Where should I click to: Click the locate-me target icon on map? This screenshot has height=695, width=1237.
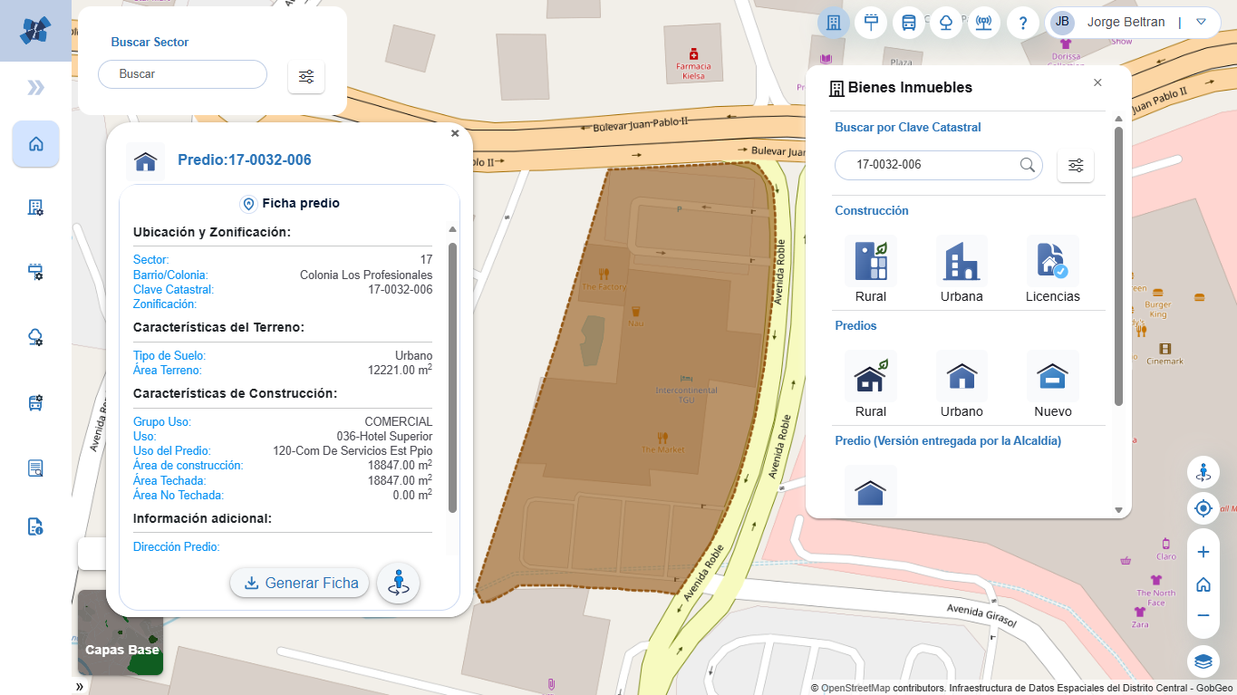point(1203,509)
